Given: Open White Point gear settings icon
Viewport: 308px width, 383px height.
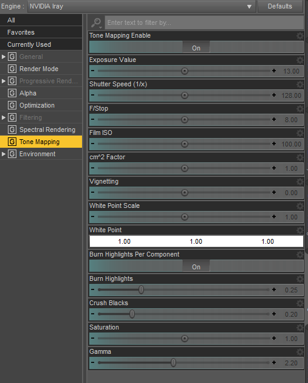Looking at the screenshot, I should [x=299, y=230].
